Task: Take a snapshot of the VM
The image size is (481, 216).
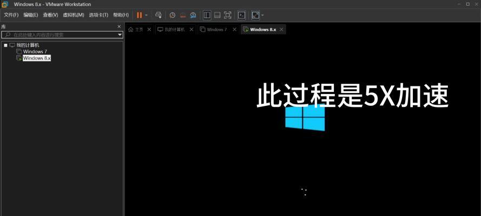Action: pyautogui.click(x=173, y=15)
